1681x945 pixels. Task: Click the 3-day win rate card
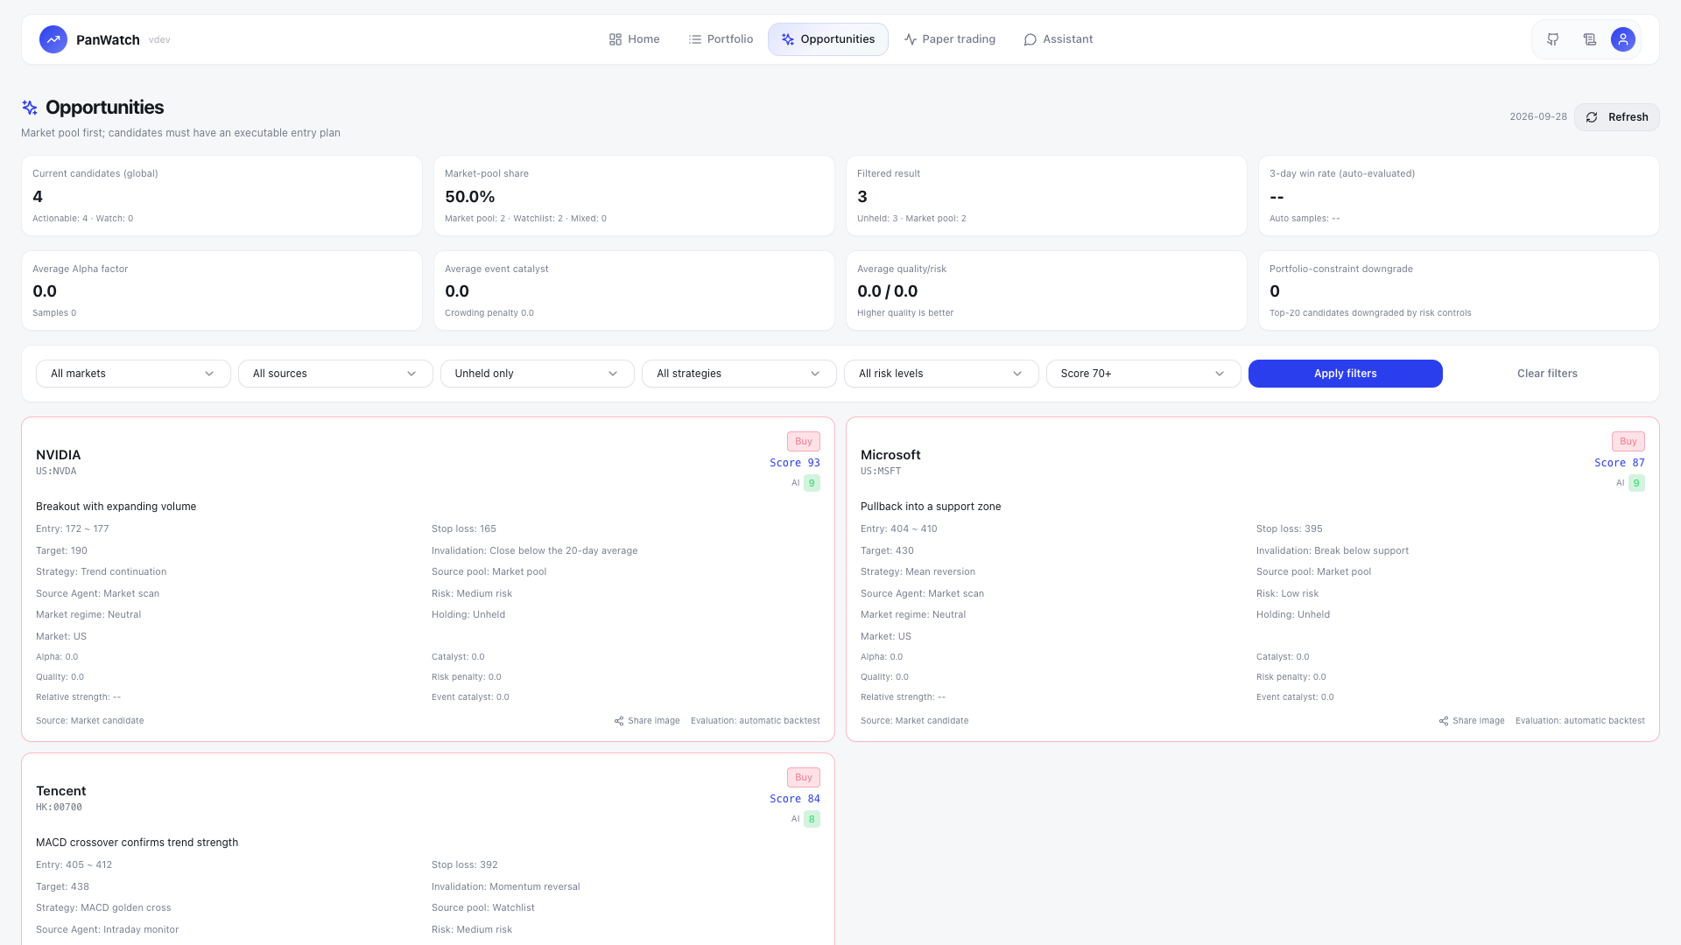click(1459, 196)
